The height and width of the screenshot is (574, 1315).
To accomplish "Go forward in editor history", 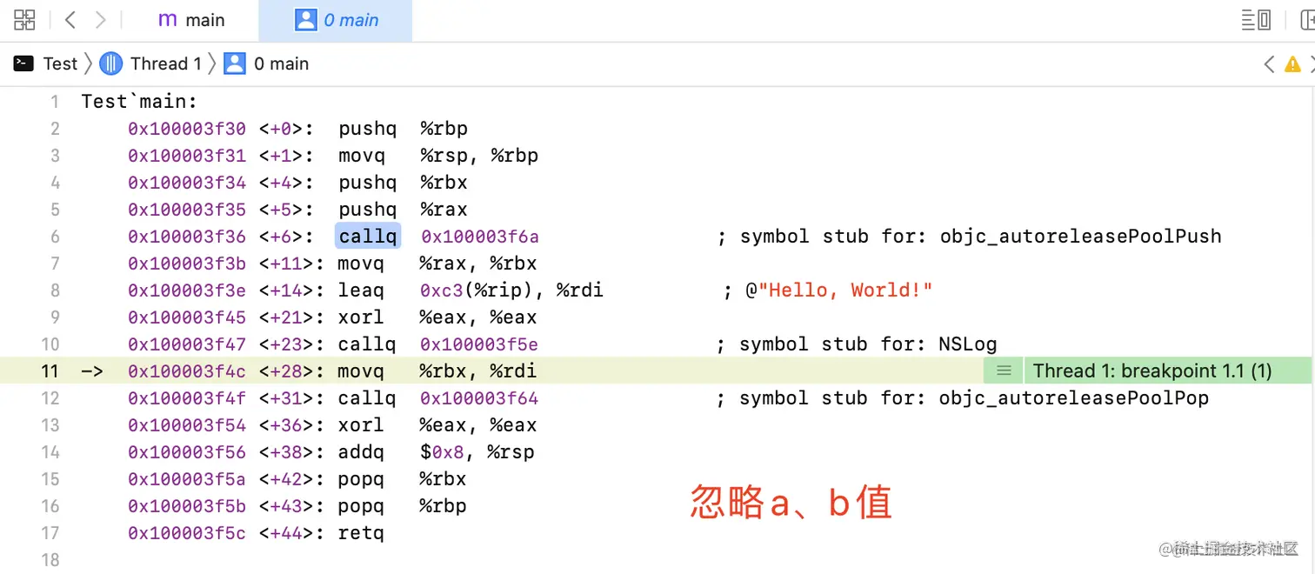I will [x=100, y=20].
